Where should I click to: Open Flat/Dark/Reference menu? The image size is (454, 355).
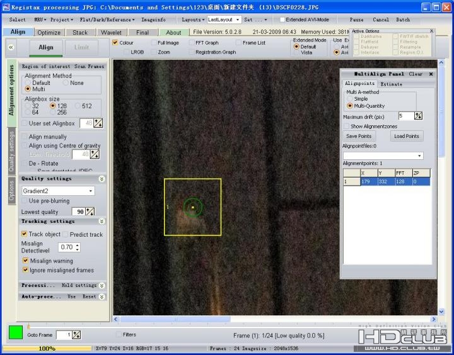tap(107, 20)
